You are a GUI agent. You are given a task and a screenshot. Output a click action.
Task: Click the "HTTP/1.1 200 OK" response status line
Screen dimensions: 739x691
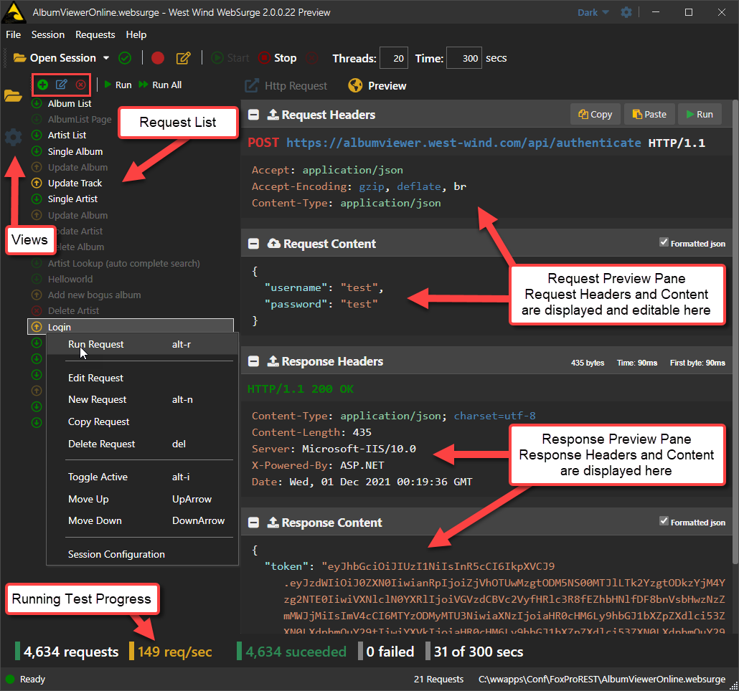click(x=301, y=389)
